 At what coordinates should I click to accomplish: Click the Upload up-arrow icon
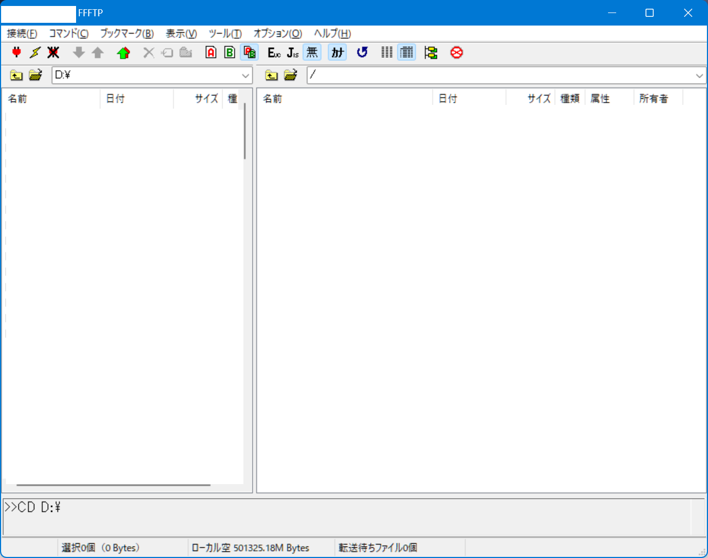[x=98, y=53]
